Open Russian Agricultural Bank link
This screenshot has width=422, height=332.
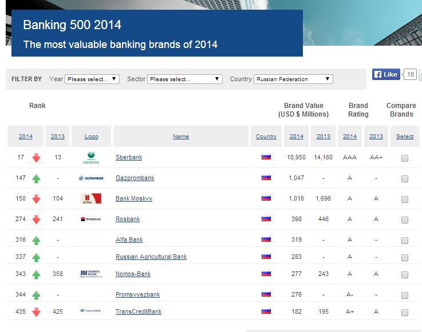151,257
